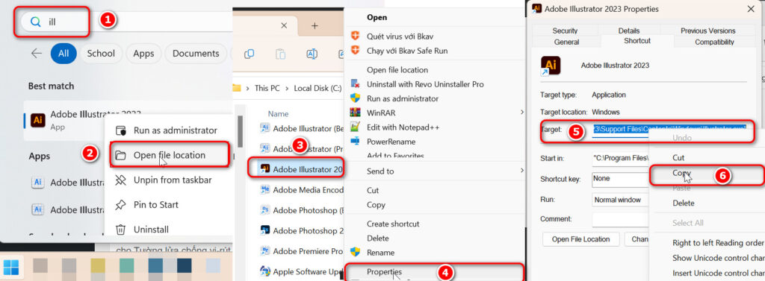Click the Paste icon in Explorer toolbar

point(281,54)
